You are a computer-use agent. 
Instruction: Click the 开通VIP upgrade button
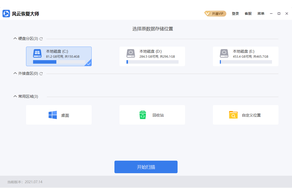click(x=215, y=14)
